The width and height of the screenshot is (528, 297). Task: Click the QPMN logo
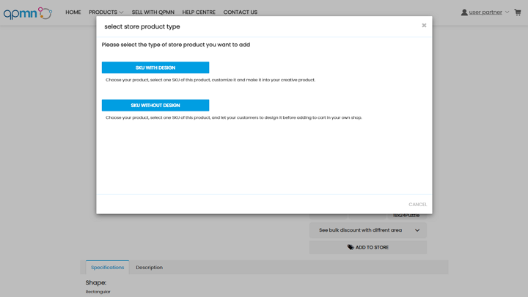click(27, 12)
